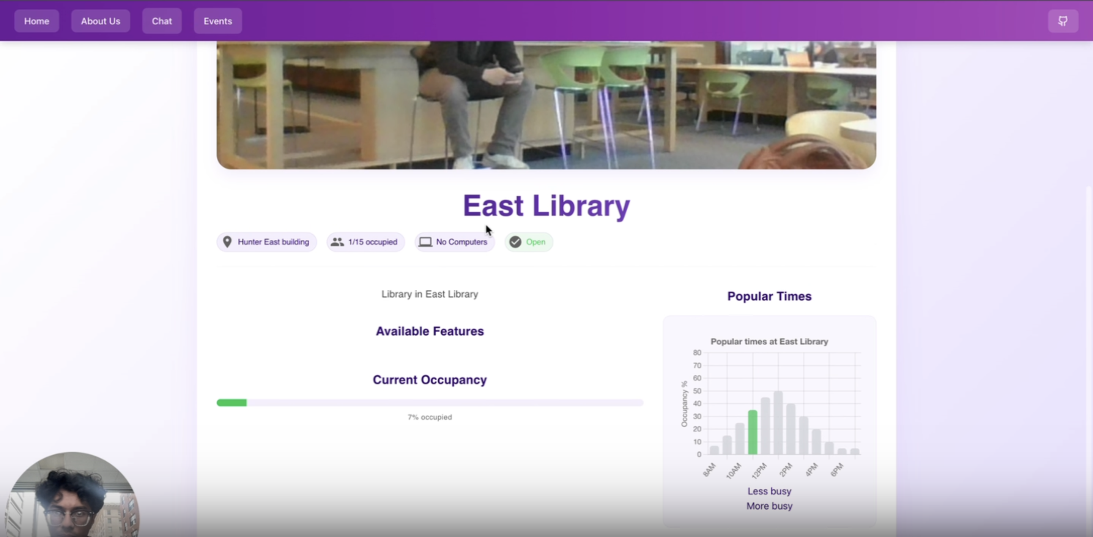Open the Chat page

click(162, 21)
